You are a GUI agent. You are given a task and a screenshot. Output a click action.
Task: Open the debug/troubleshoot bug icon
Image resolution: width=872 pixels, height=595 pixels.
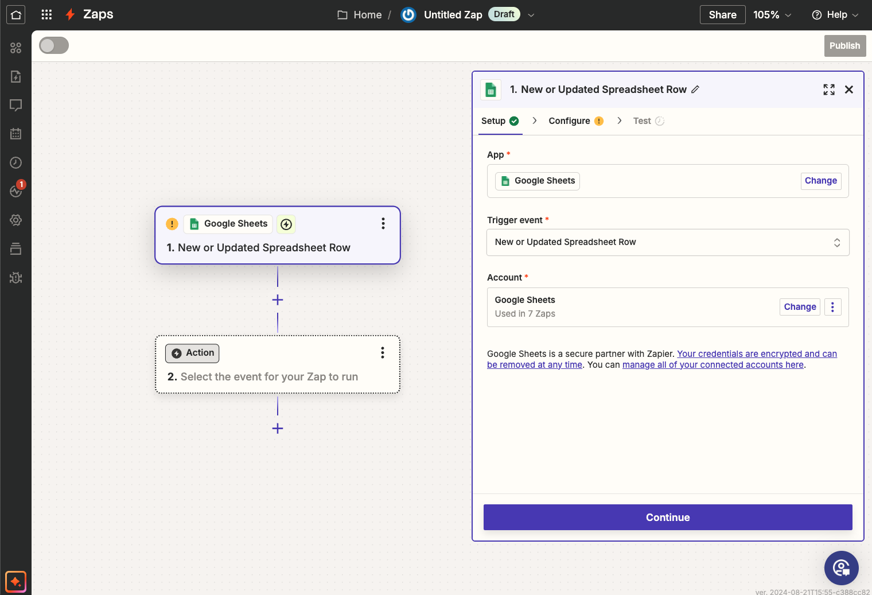click(15, 277)
